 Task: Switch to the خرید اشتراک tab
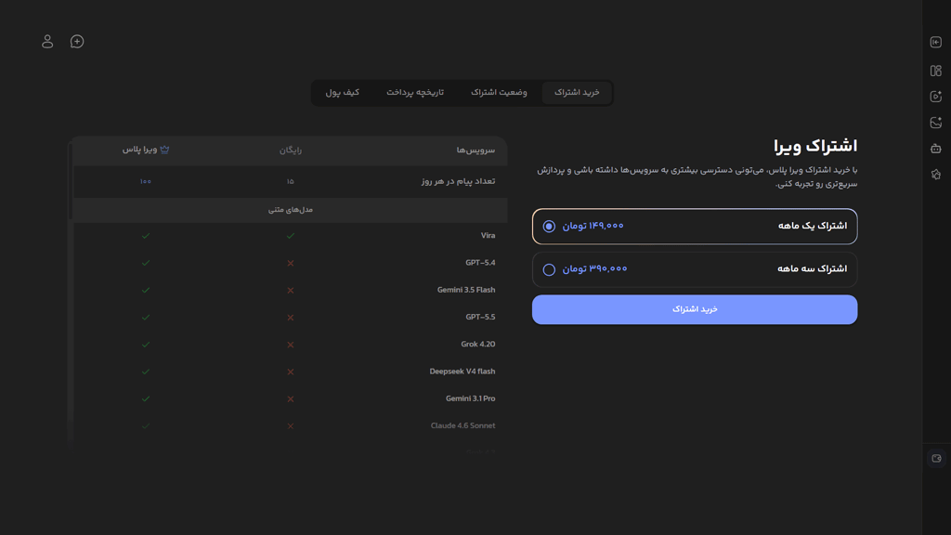click(x=577, y=92)
